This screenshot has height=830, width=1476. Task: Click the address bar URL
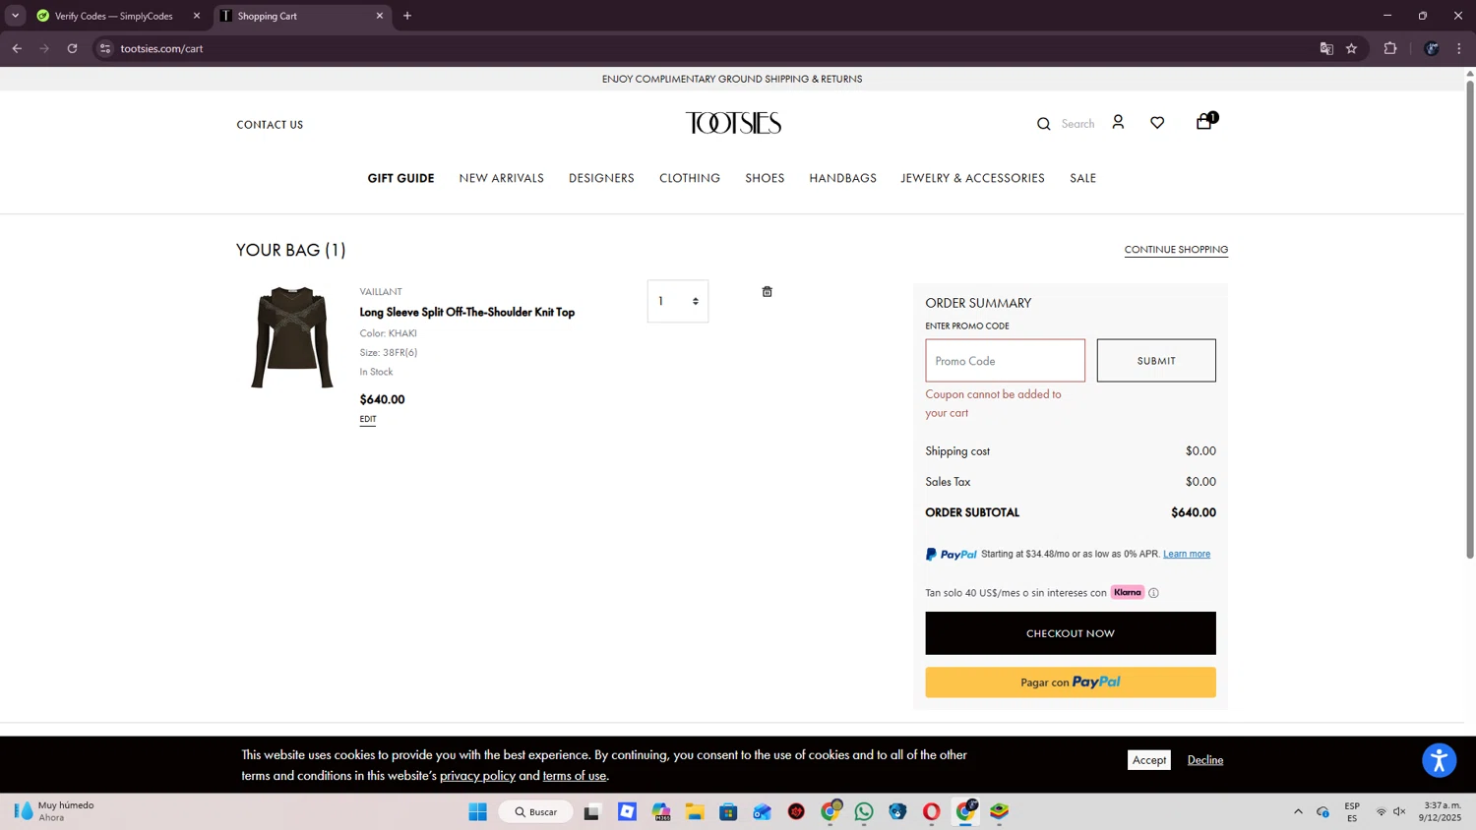tap(162, 48)
